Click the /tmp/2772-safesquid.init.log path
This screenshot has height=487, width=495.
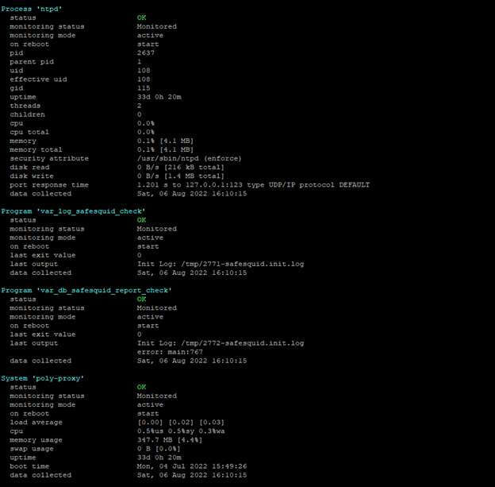243,343
